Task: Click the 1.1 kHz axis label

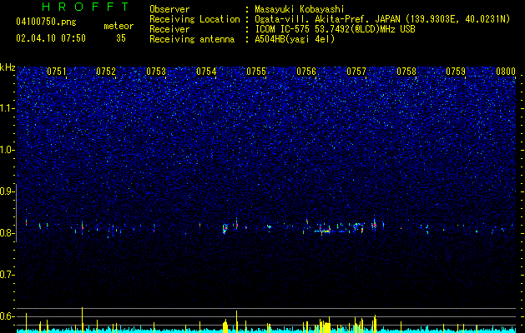Action: 7,108
